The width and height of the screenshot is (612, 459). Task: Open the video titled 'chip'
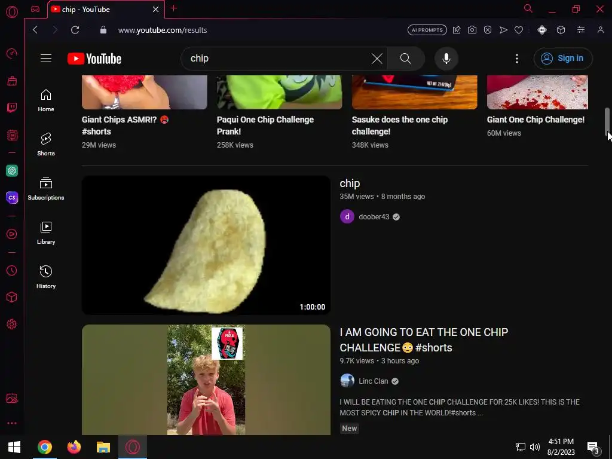coord(350,183)
